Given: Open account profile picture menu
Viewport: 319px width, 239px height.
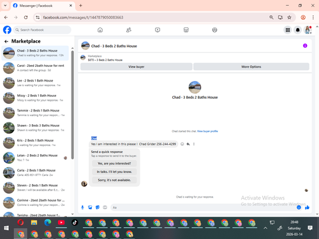Looking at the screenshot, I should [308, 30].
